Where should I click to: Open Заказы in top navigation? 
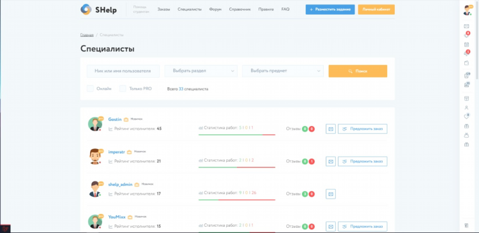pos(163,10)
